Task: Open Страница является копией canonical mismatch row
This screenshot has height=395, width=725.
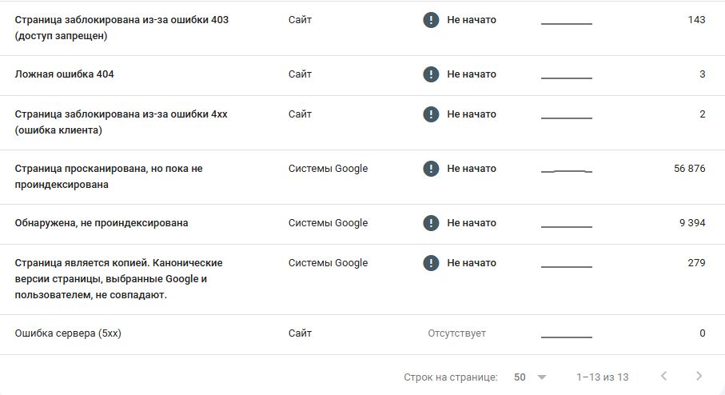Action: 363,280
